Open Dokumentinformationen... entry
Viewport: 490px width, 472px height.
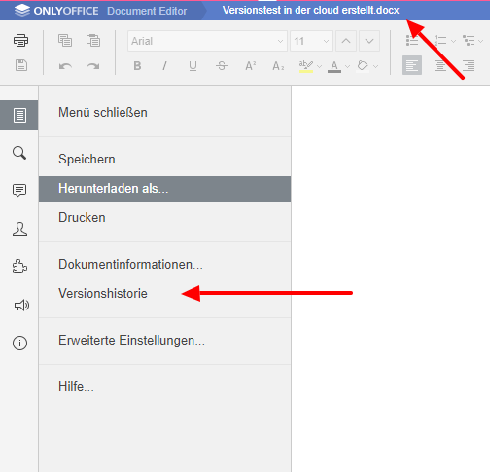tap(164, 264)
